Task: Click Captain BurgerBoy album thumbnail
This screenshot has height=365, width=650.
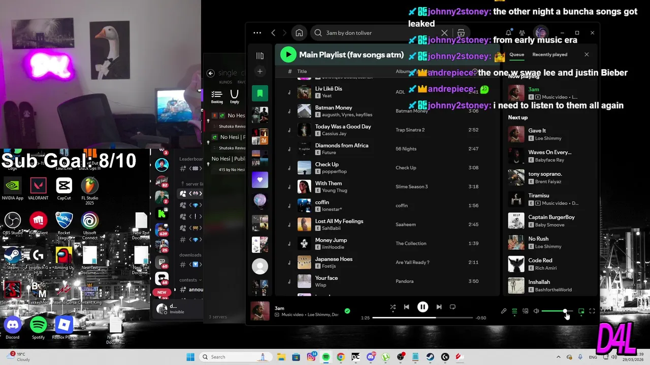Action: coord(516,221)
